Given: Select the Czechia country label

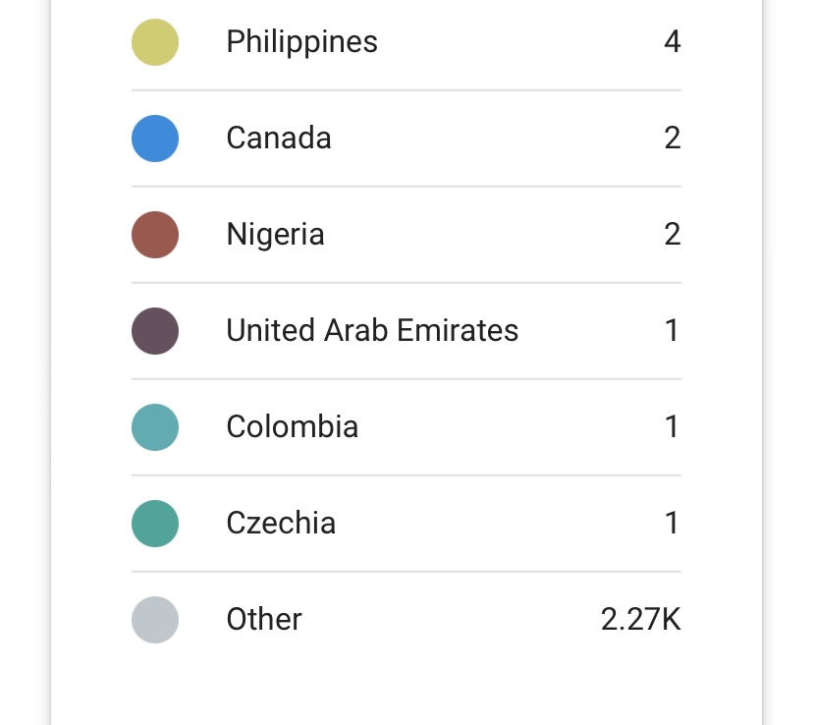Looking at the screenshot, I should coord(281,523).
